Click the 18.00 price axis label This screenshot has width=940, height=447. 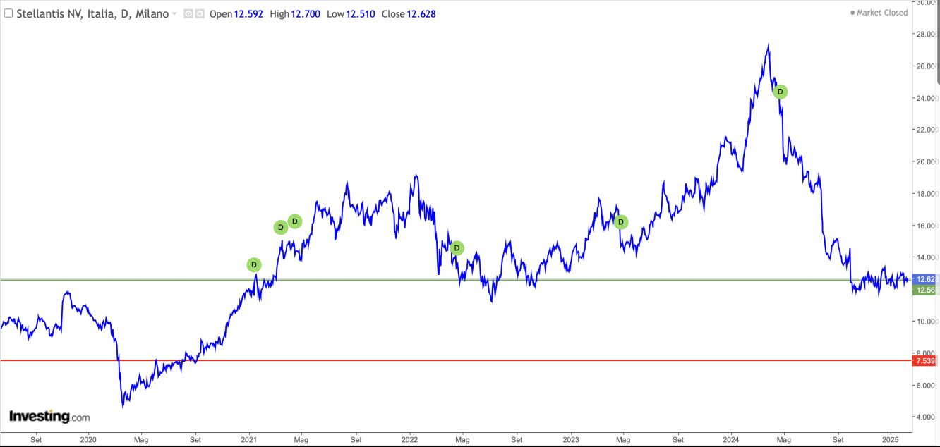[927, 194]
